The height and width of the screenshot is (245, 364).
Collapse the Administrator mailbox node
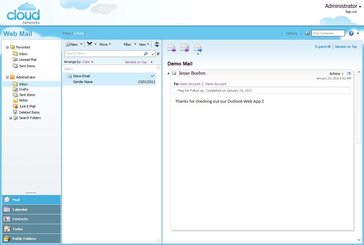pos(7,77)
